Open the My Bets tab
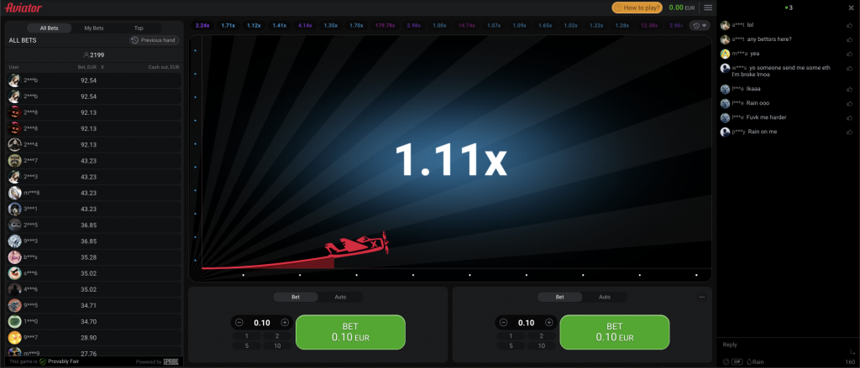 pos(94,28)
